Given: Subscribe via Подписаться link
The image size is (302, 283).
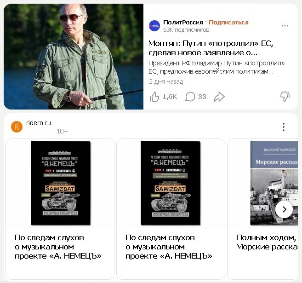Looking at the screenshot, I should point(228,23).
